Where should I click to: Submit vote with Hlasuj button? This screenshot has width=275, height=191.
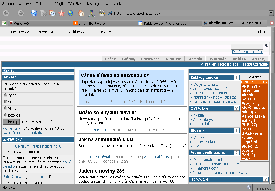click(11, 122)
